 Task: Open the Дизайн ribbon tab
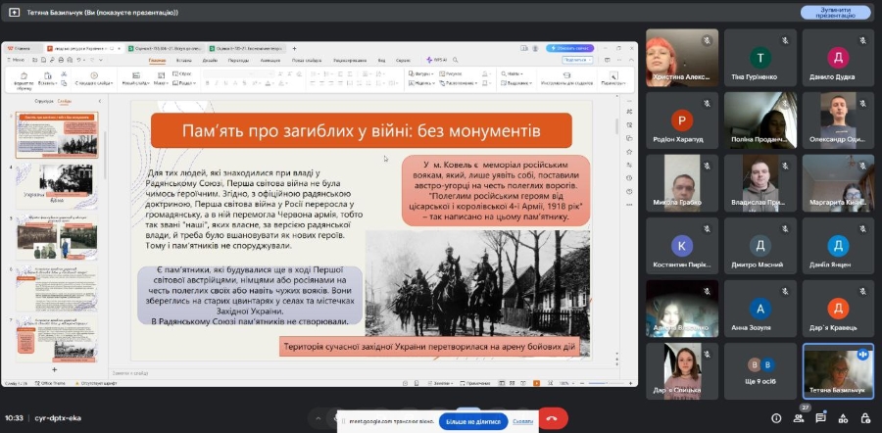(210, 60)
